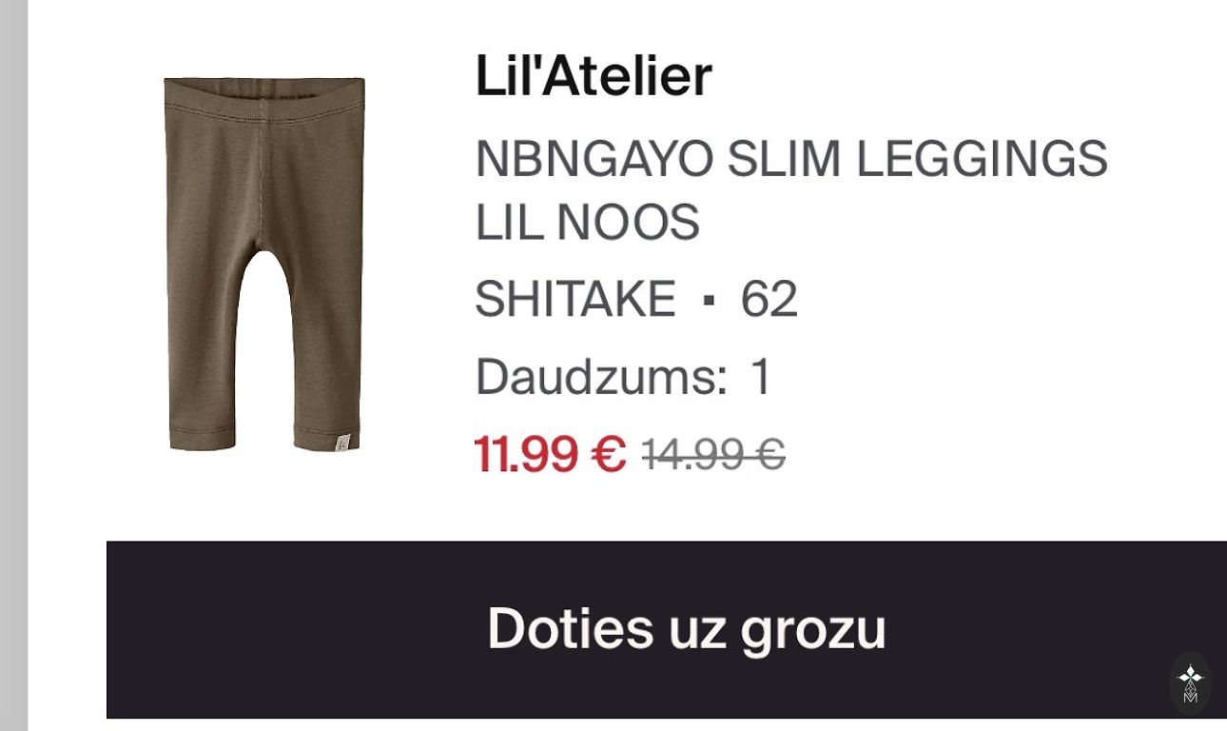Open the olive leggings product thumbnail
This screenshot has height=731, width=1227.
(264, 264)
